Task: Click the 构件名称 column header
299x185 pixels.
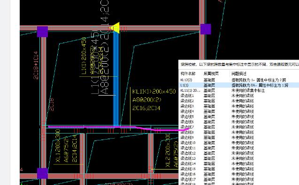Action: (x=188, y=74)
